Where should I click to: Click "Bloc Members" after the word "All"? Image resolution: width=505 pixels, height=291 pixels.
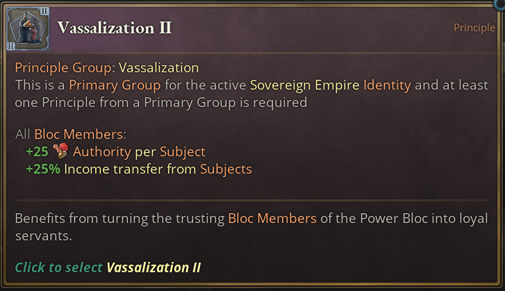[x=80, y=134]
